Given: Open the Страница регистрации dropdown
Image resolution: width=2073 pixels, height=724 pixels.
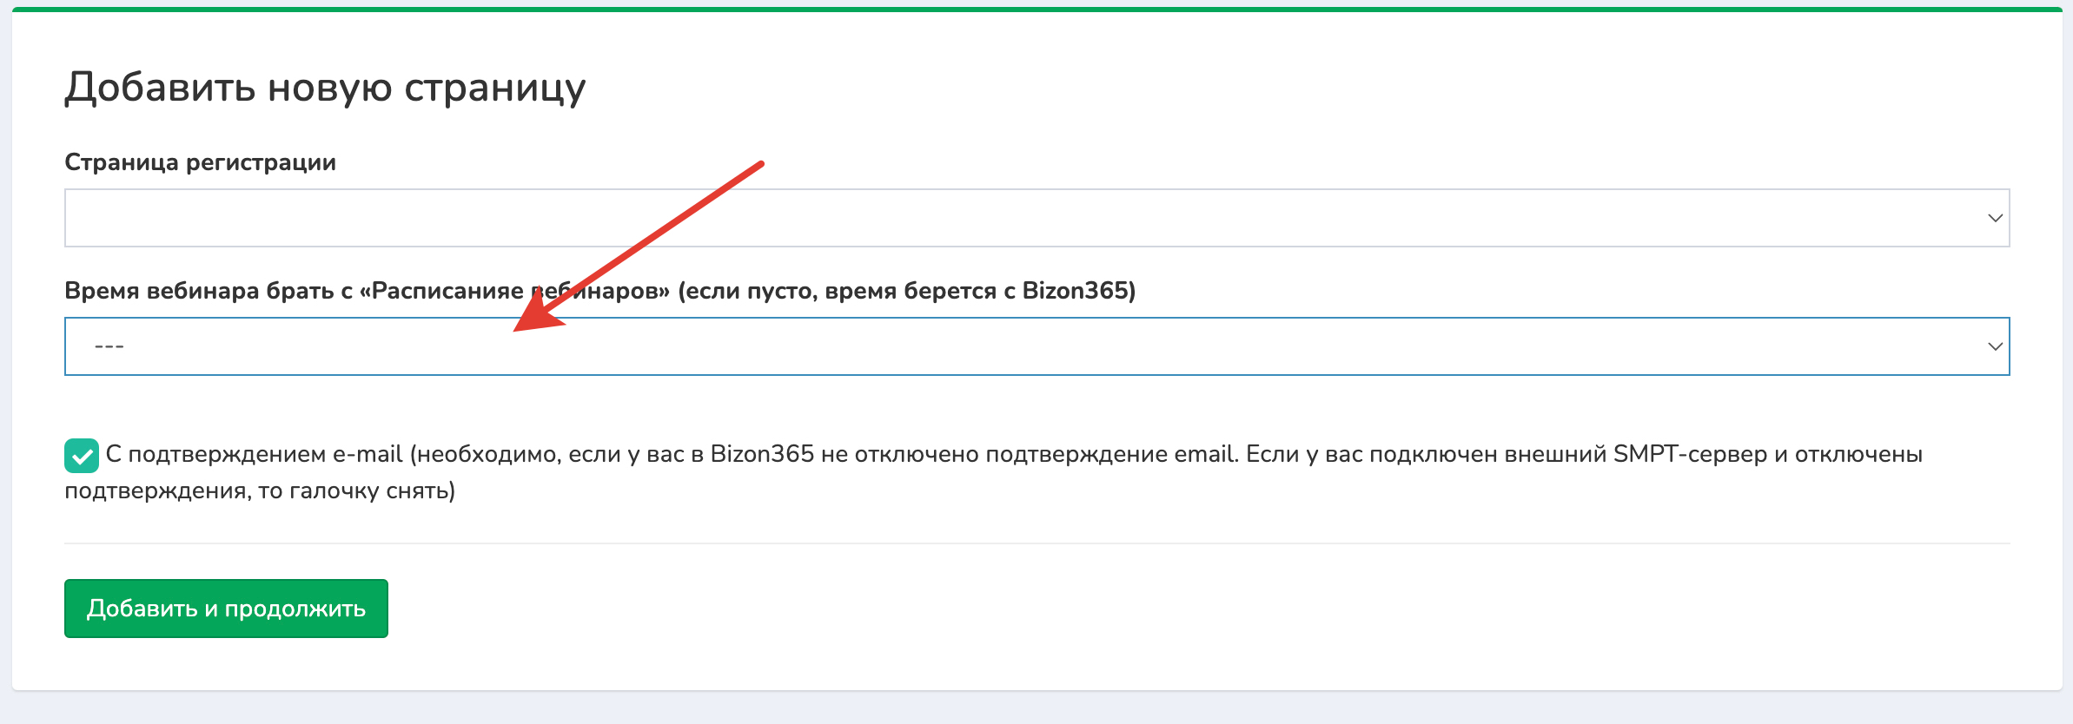Looking at the screenshot, I should [1036, 218].
